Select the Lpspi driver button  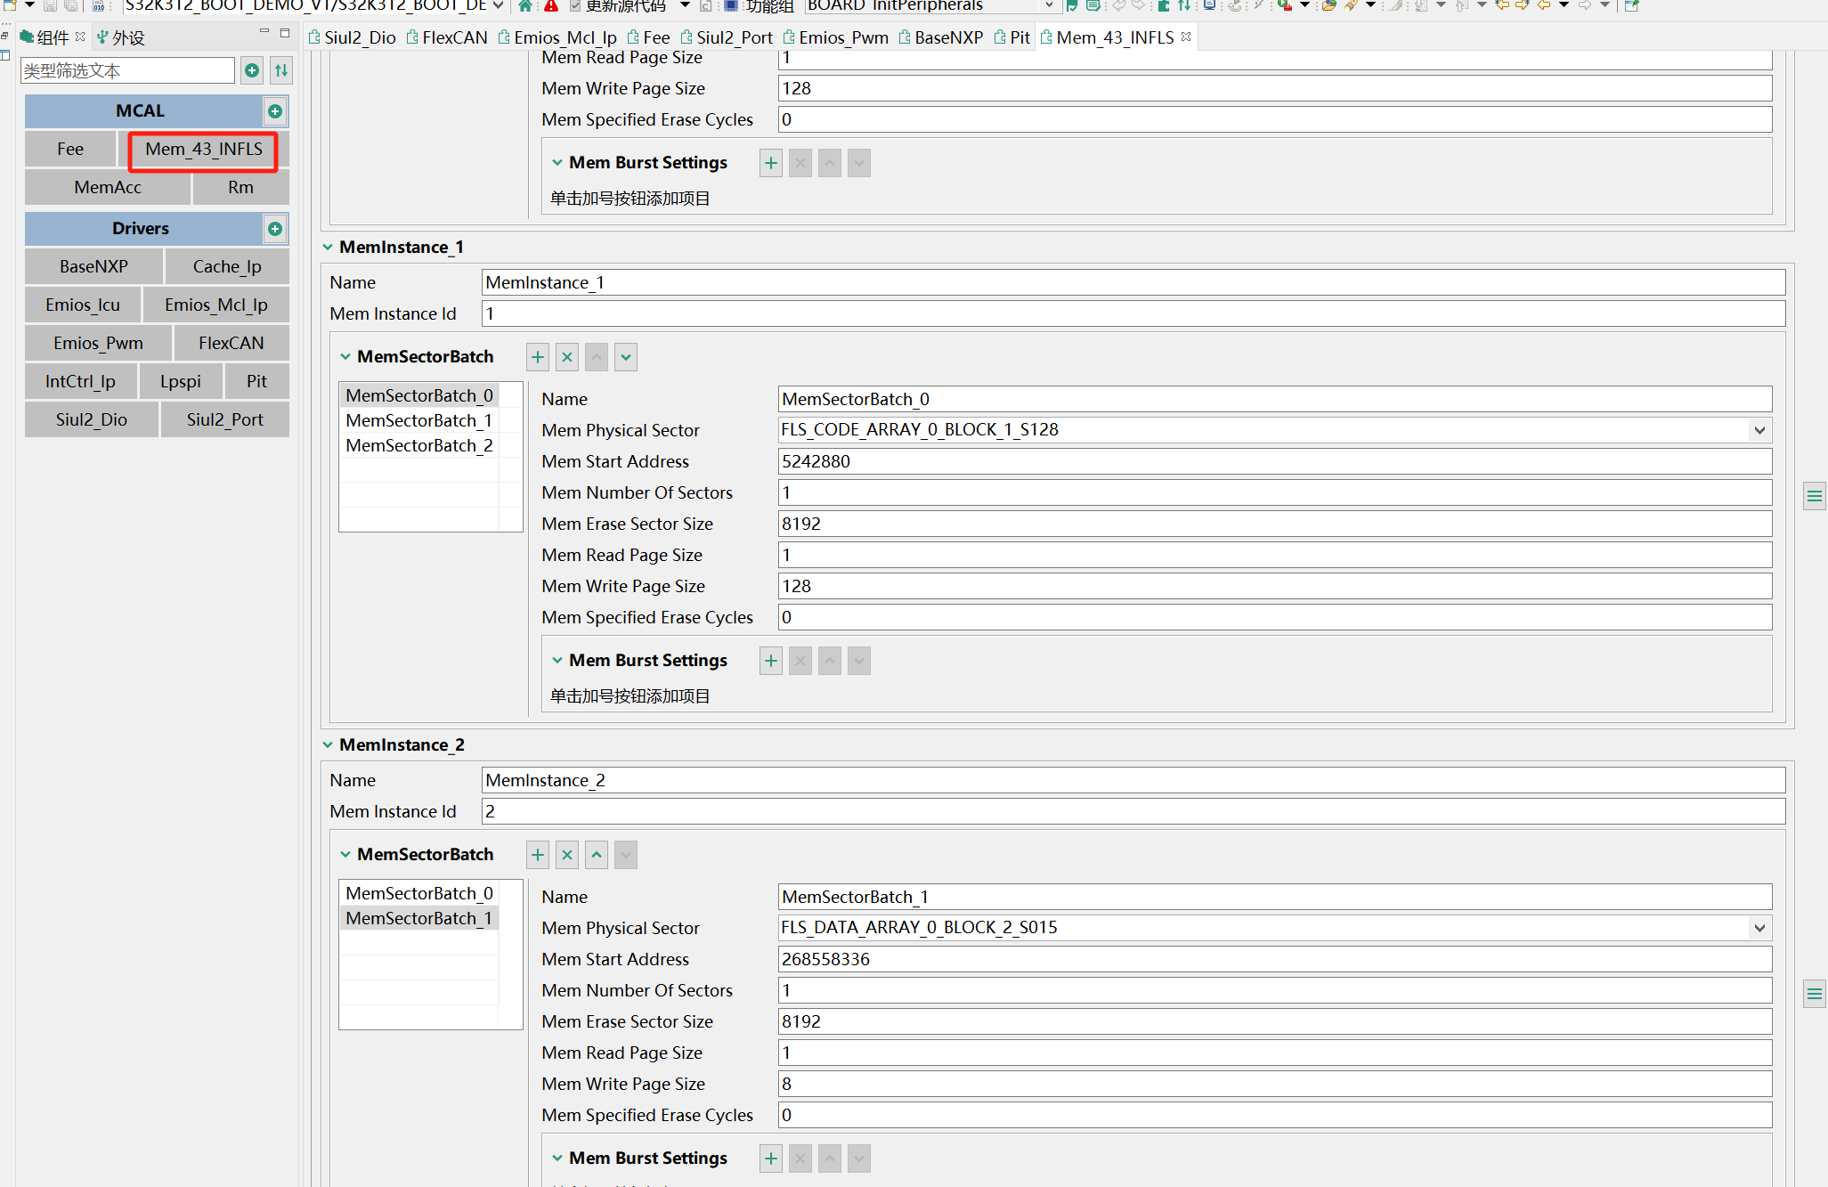pyautogui.click(x=181, y=382)
